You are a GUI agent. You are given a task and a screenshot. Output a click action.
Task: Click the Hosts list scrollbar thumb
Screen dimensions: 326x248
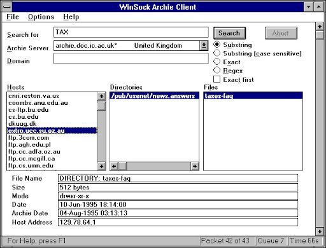101,106
